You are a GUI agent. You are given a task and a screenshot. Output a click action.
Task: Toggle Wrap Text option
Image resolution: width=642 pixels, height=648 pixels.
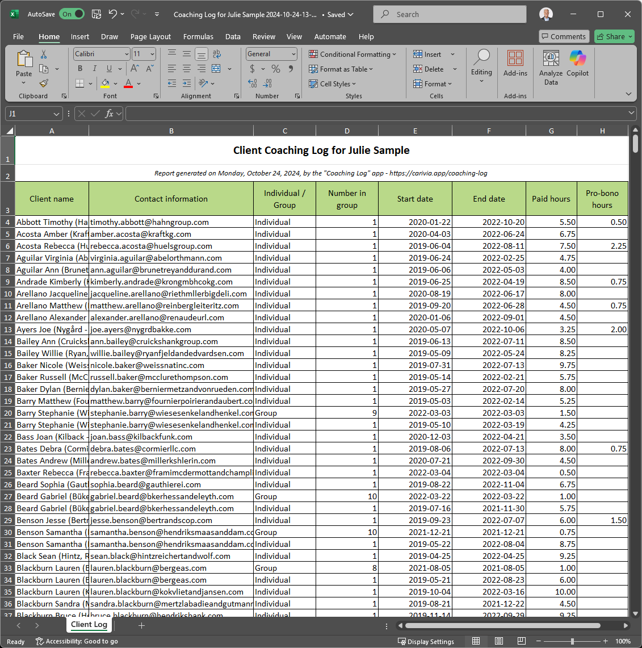216,54
